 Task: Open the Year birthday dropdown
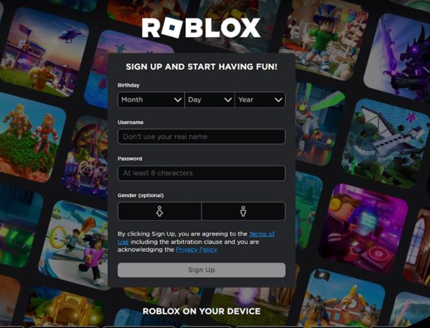260,99
